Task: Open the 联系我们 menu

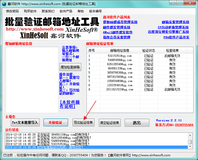Action: 48,11
